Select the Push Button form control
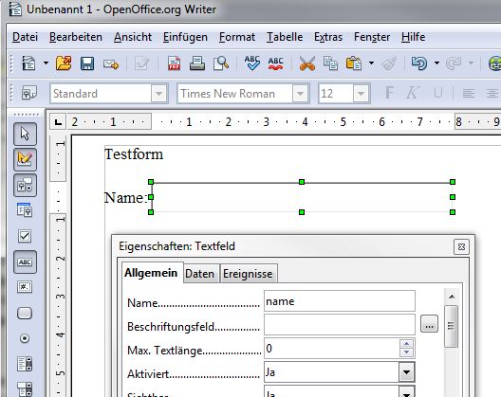 25,313
